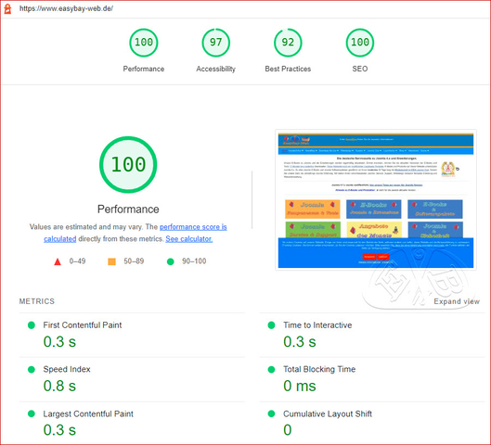Open the Best Practices score gauge 92
The width and height of the screenshot is (491, 445).
point(288,43)
